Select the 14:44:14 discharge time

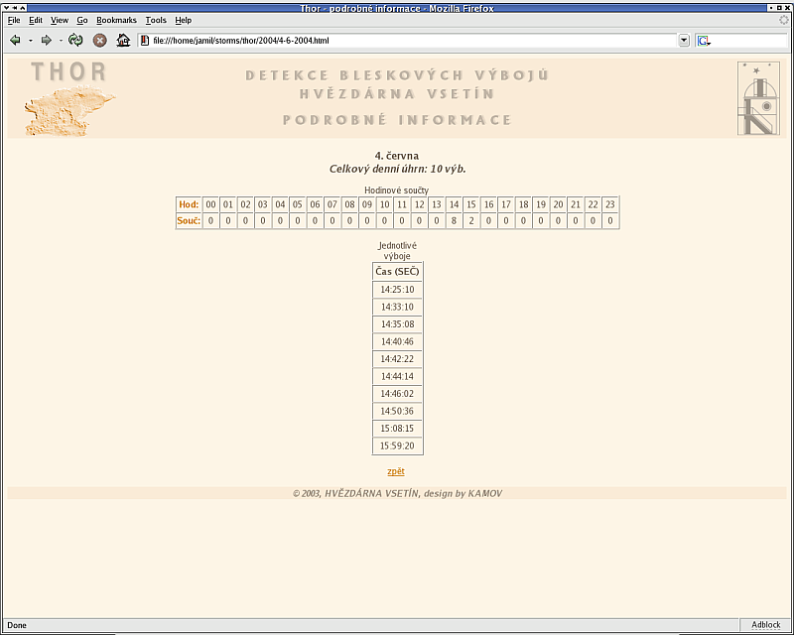click(x=398, y=376)
